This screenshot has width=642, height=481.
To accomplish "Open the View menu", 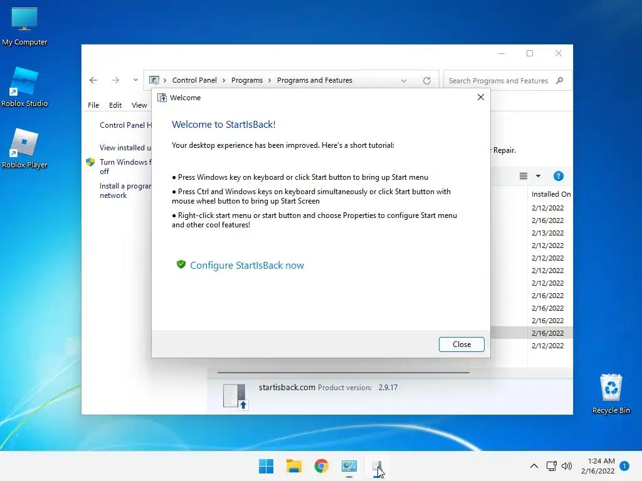I will point(139,105).
